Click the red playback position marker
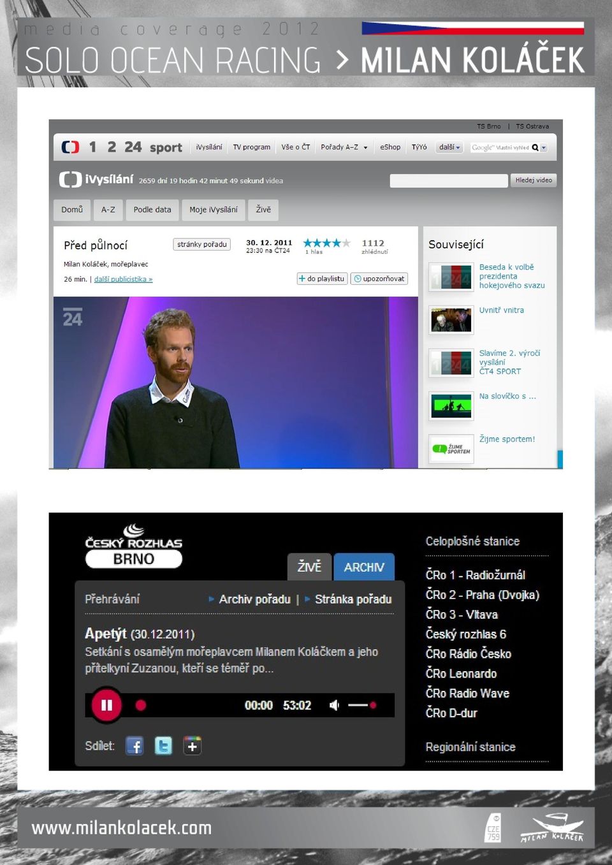612x865 pixels. [x=141, y=705]
